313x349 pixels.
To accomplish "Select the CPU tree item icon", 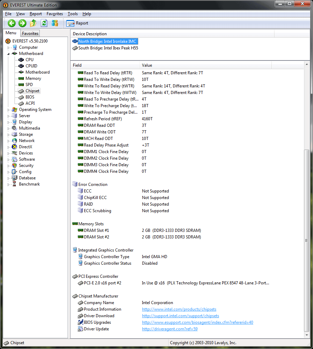I will click(21, 60).
